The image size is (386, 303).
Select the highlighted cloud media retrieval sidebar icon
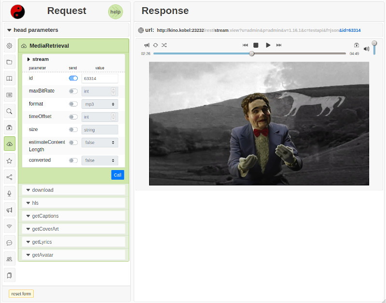tap(9, 144)
